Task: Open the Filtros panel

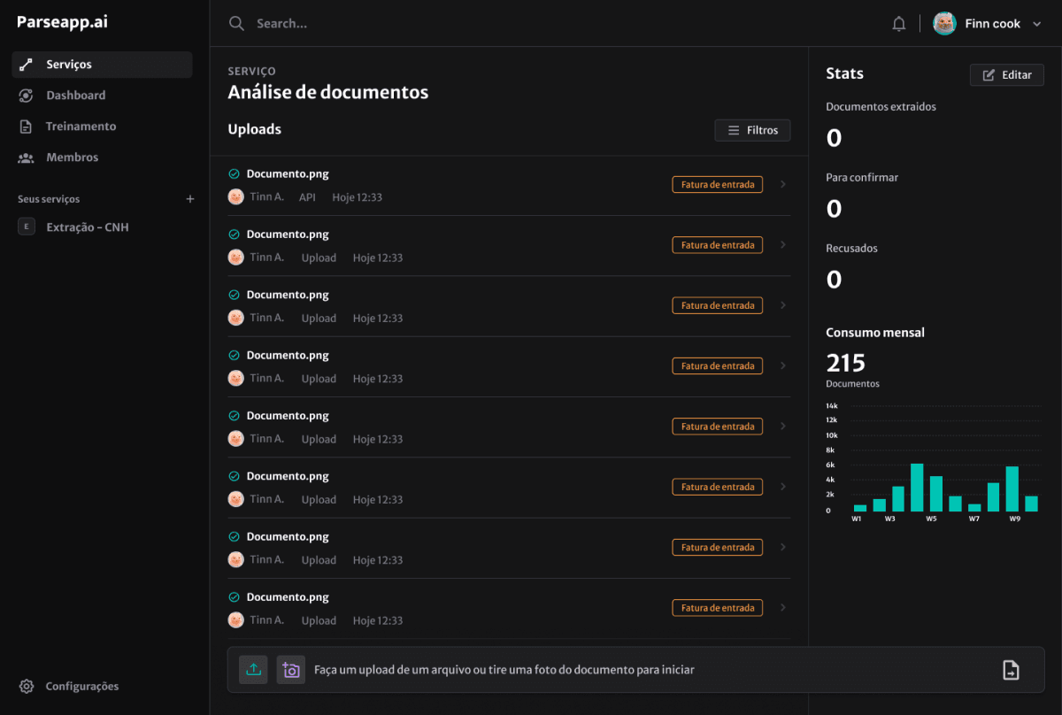Action: tap(752, 130)
